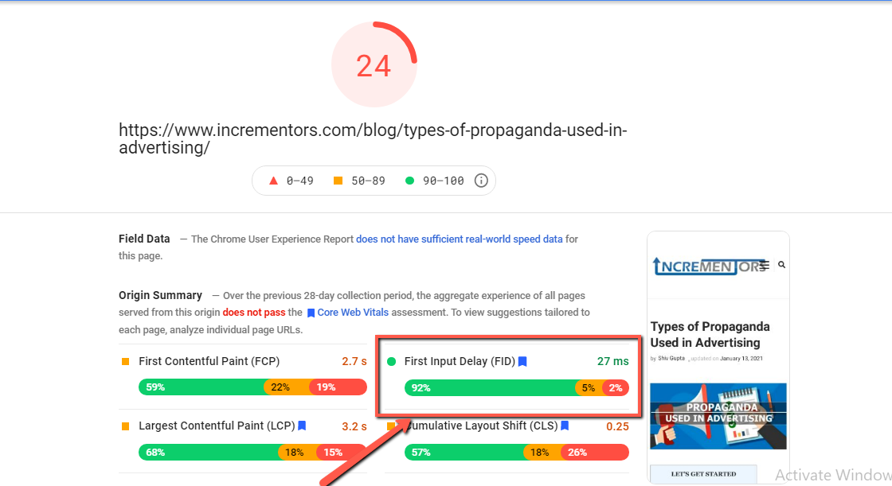
Task: Click the LCP red 15% bar segment
Action: (x=342, y=453)
